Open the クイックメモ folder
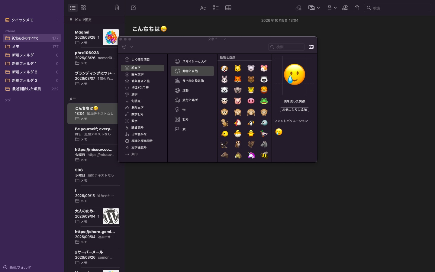The width and height of the screenshot is (435, 272). (32, 20)
